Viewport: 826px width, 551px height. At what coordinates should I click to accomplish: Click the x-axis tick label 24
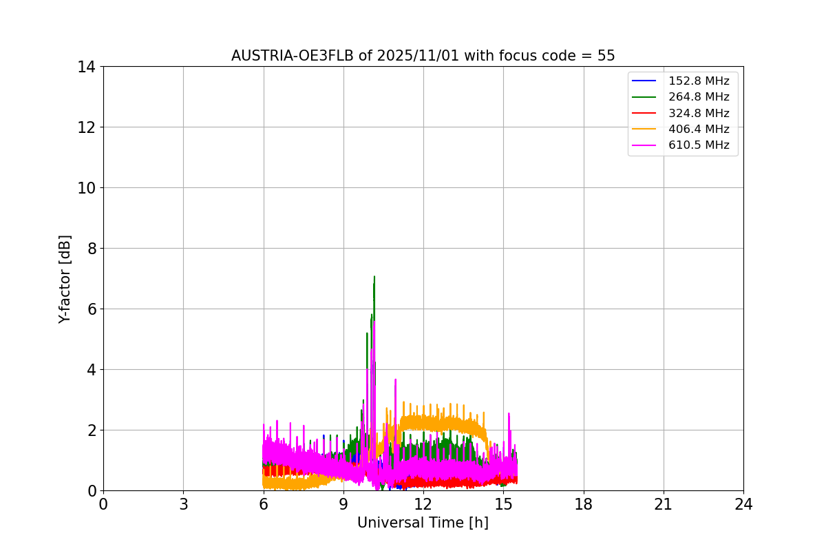pyautogui.click(x=743, y=504)
